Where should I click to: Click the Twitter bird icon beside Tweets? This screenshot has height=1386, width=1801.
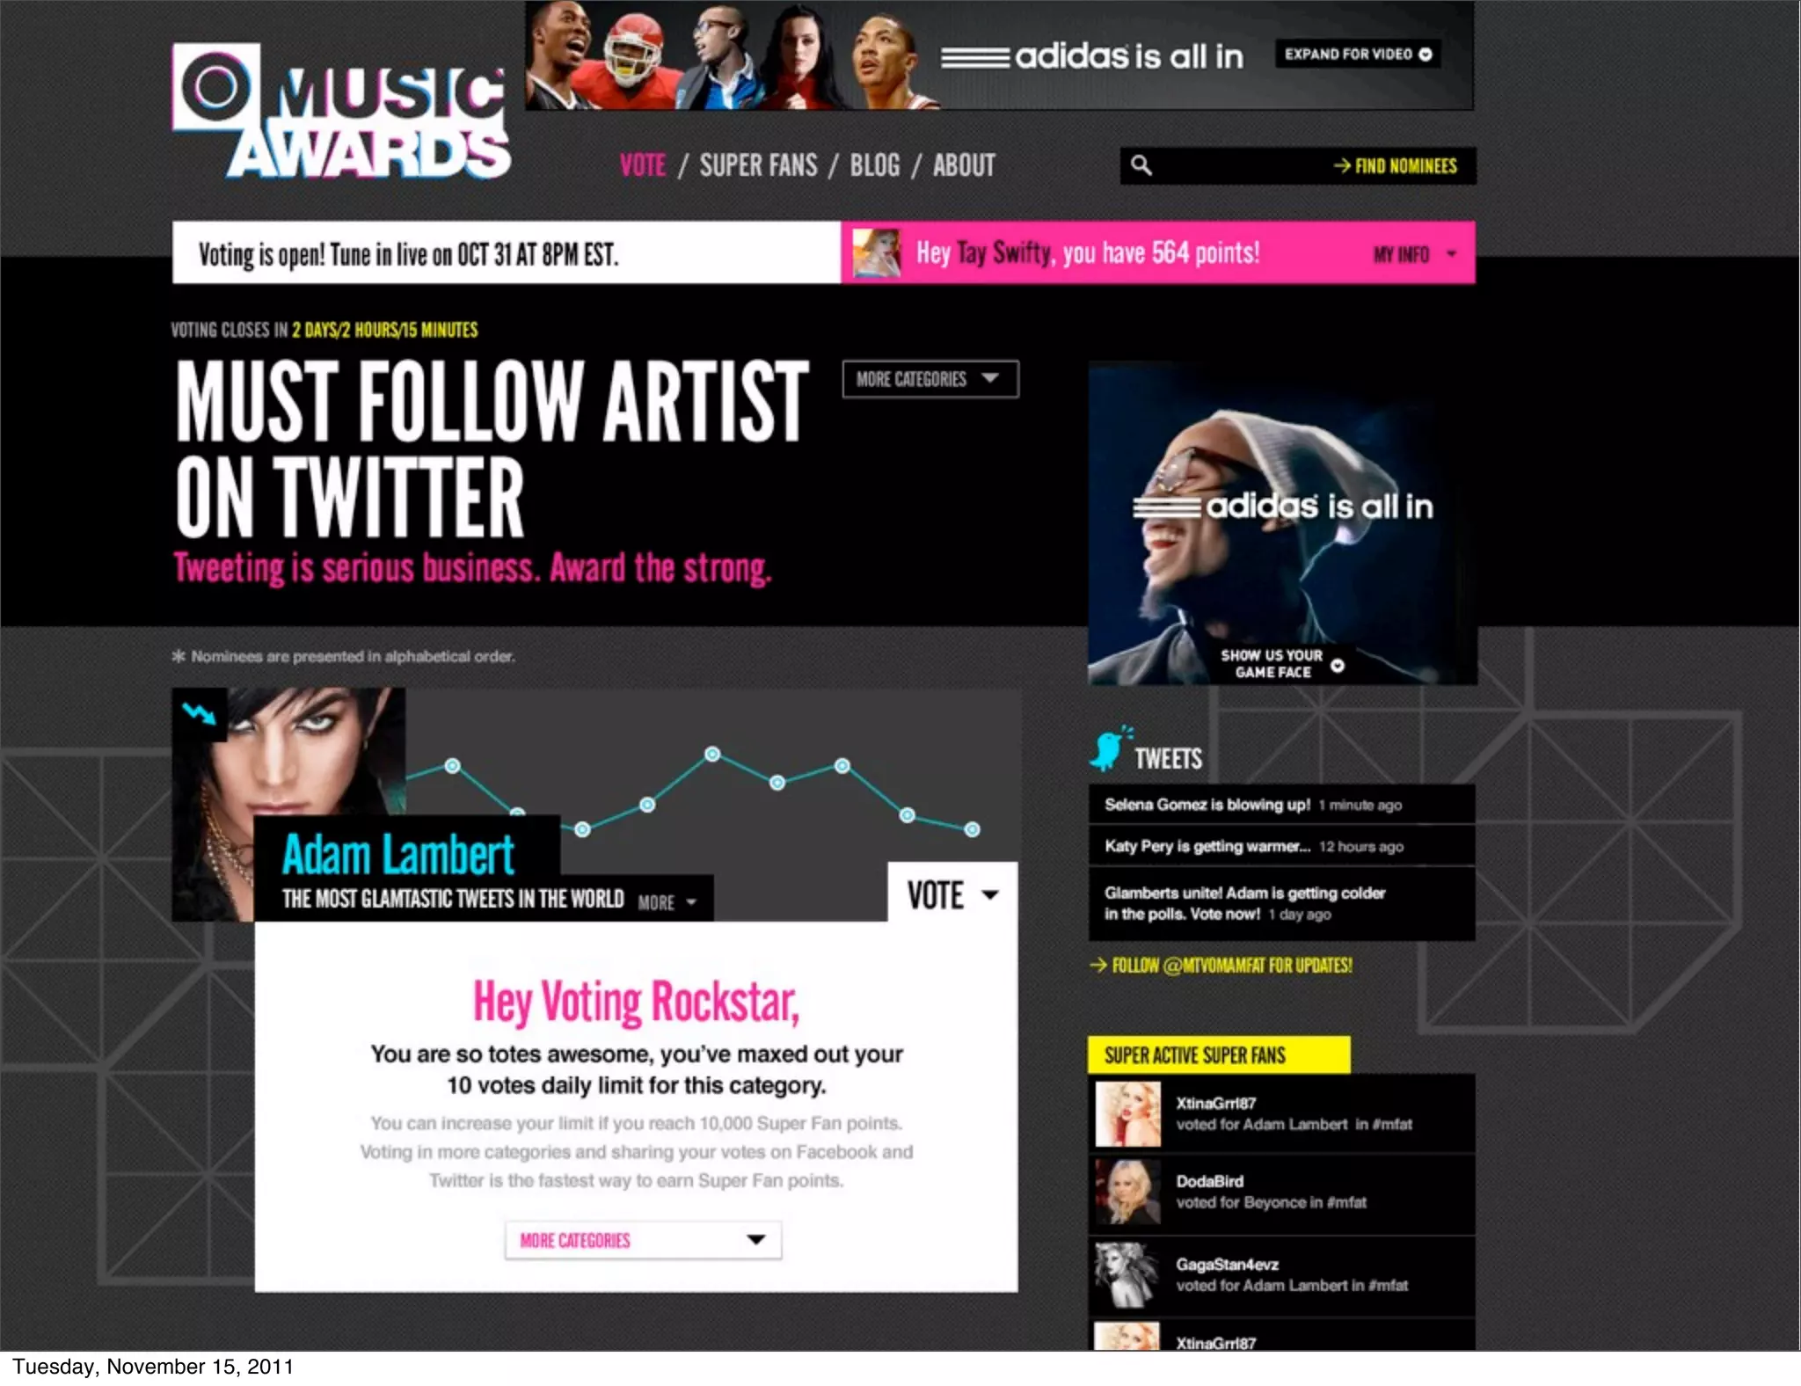point(1110,749)
